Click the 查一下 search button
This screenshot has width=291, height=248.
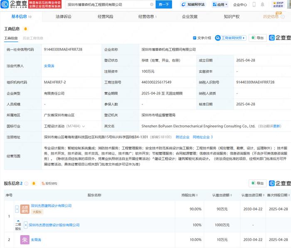(164, 4)
